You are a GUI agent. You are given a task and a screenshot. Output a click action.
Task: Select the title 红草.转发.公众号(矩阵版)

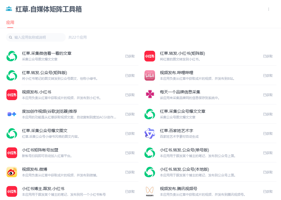[x=45, y=73]
